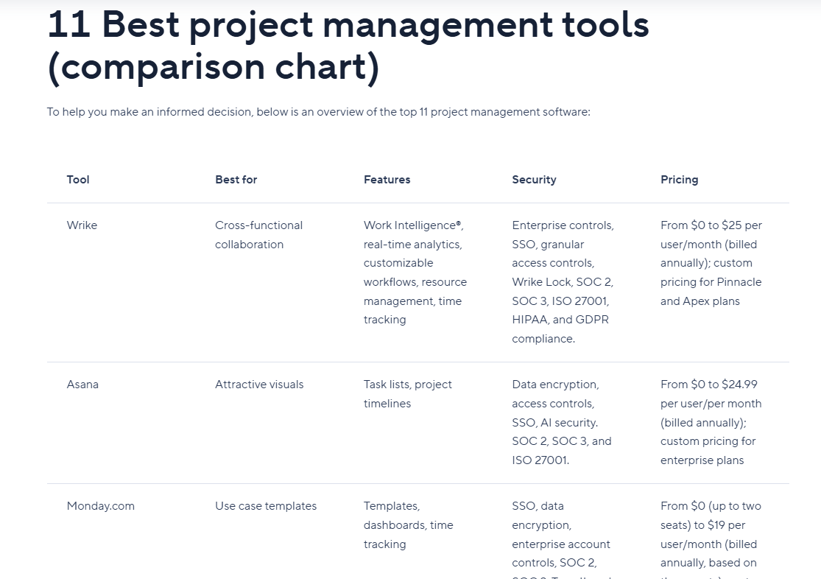Click 'Task lists, project timelines' cell

click(408, 394)
